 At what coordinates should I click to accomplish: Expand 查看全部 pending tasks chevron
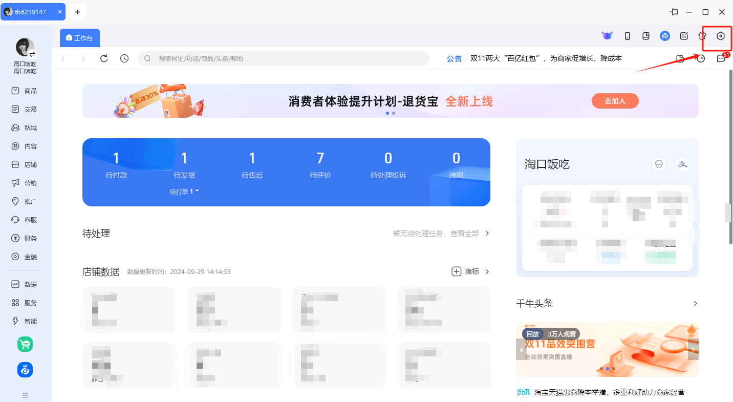click(x=487, y=233)
